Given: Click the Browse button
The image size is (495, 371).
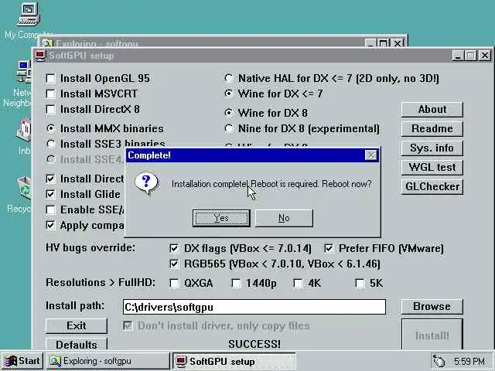Looking at the screenshot, I should [432, 306].
